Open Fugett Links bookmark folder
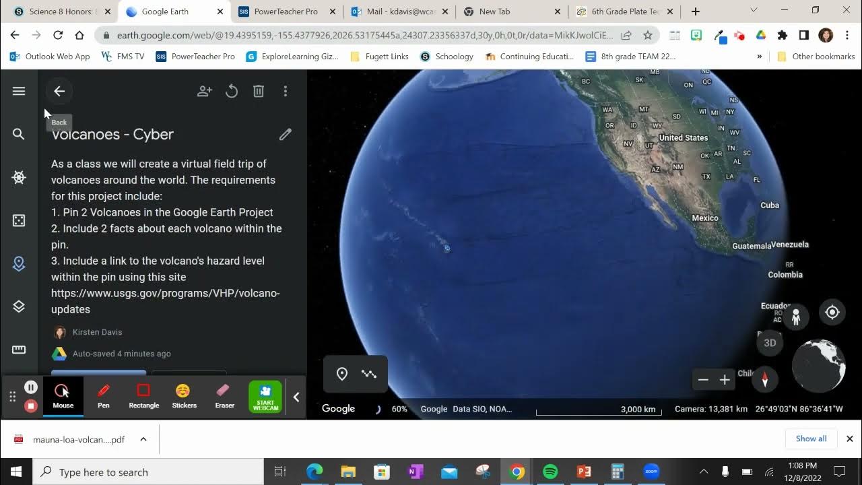 pos(380,57)
